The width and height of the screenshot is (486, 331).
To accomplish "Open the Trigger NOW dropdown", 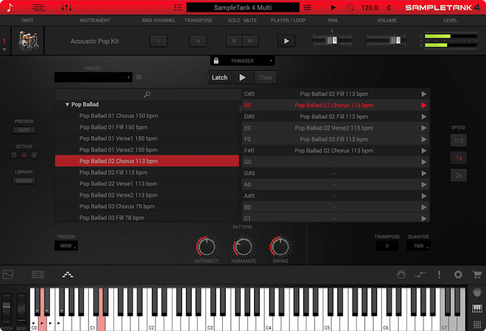I will point(66,246).
